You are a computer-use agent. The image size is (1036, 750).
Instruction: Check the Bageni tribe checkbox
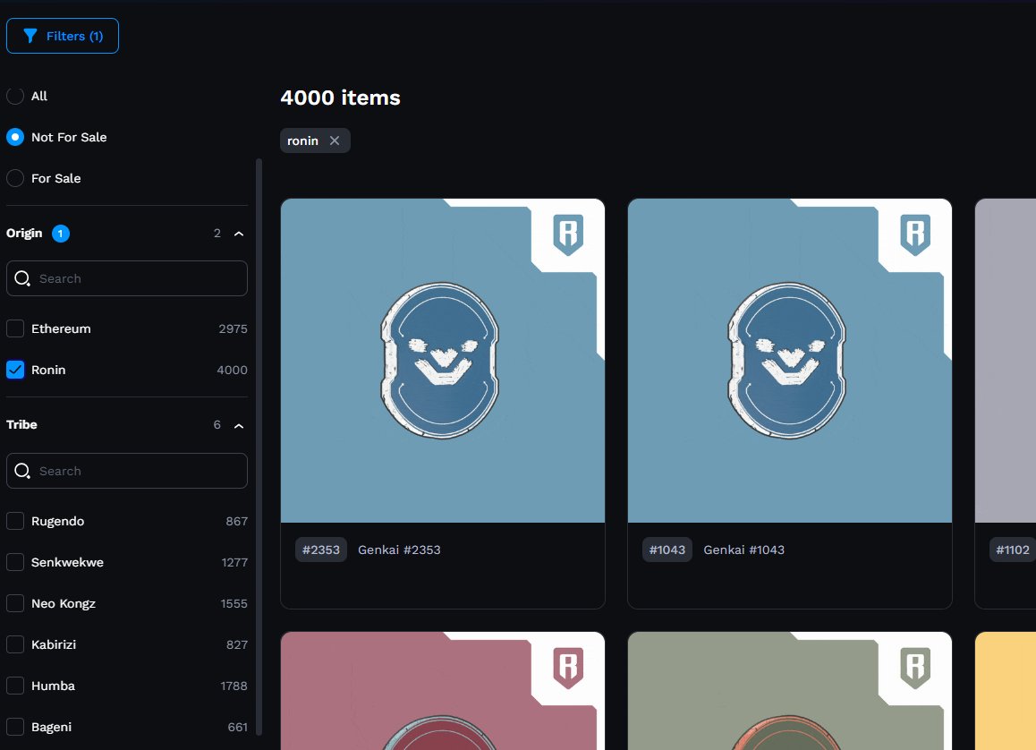click(x=15, y=727)
